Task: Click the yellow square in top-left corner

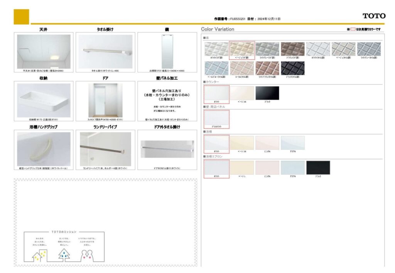Action: (21, 17)
